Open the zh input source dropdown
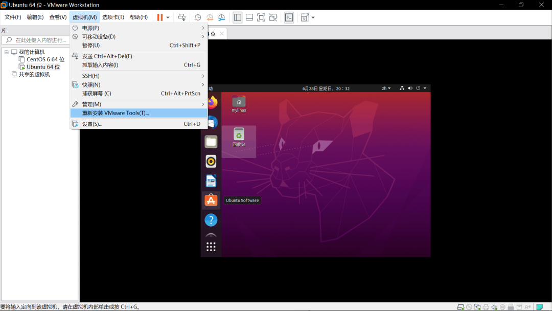 pos(386,88)
